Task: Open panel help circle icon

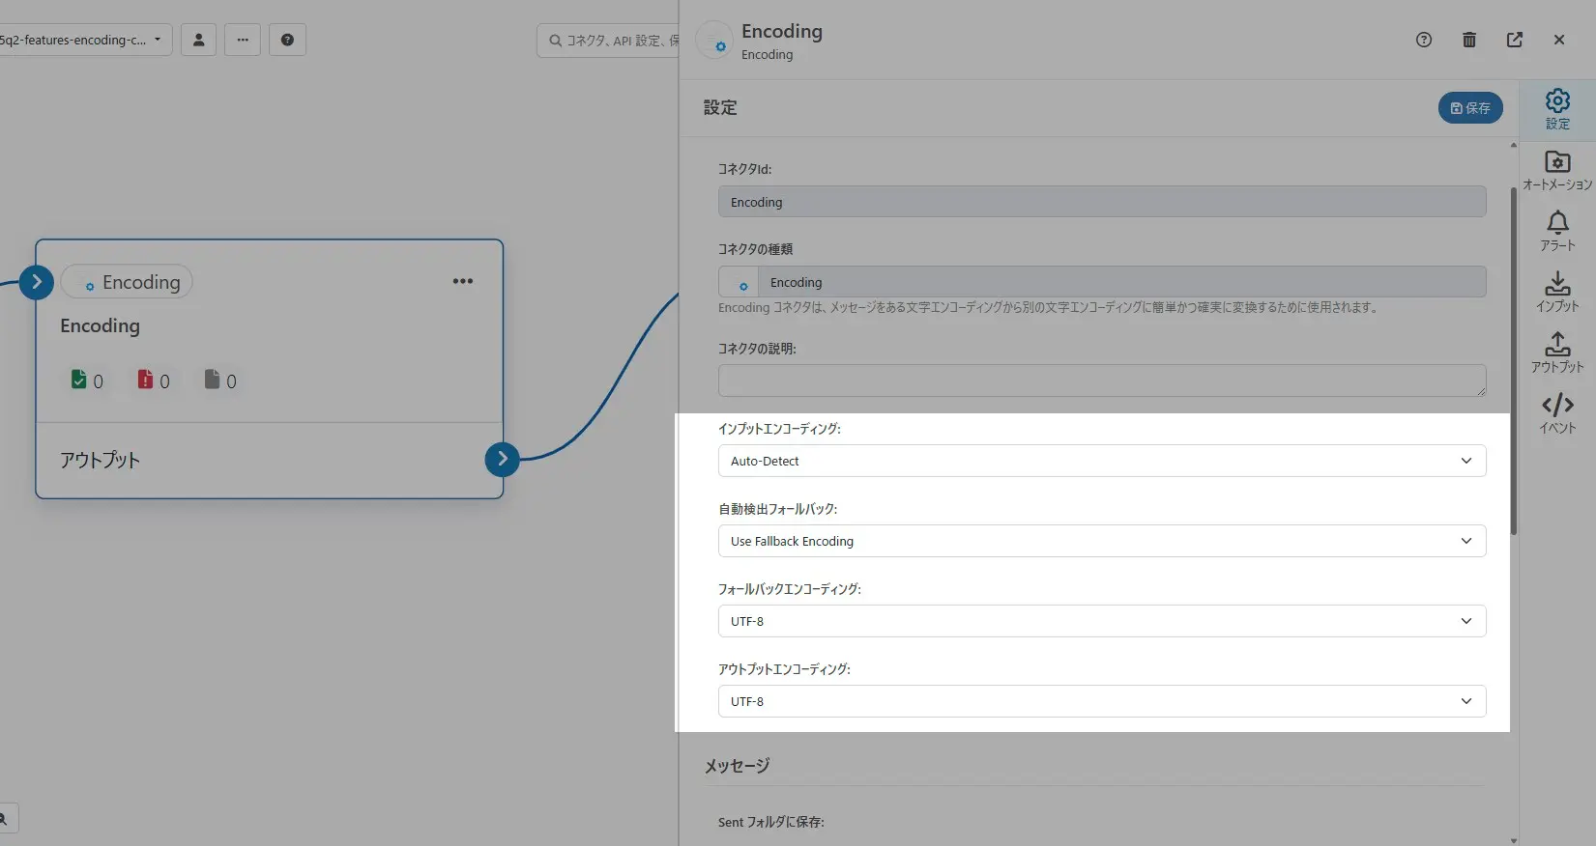Action: pos(1424,40)
